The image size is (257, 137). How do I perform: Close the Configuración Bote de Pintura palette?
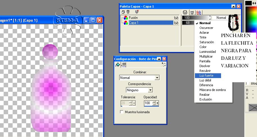point(164,59)
